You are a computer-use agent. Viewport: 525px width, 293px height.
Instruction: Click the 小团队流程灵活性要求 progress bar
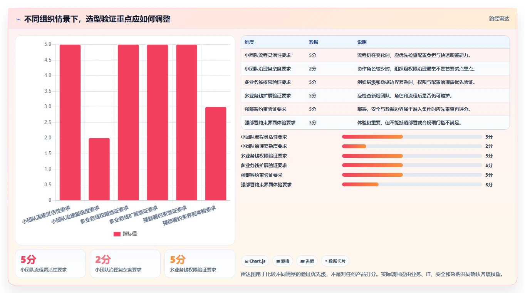tap(412, 137)
